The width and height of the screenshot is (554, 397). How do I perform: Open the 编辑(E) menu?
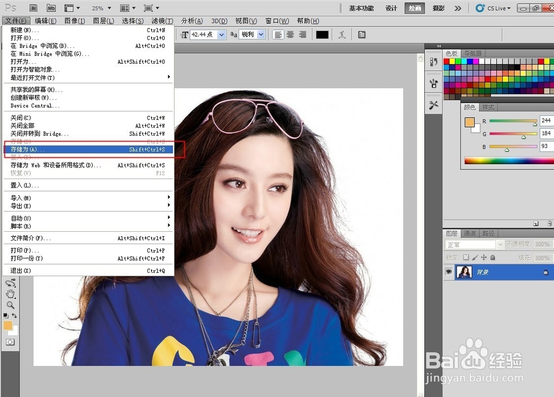coord(45,21)
